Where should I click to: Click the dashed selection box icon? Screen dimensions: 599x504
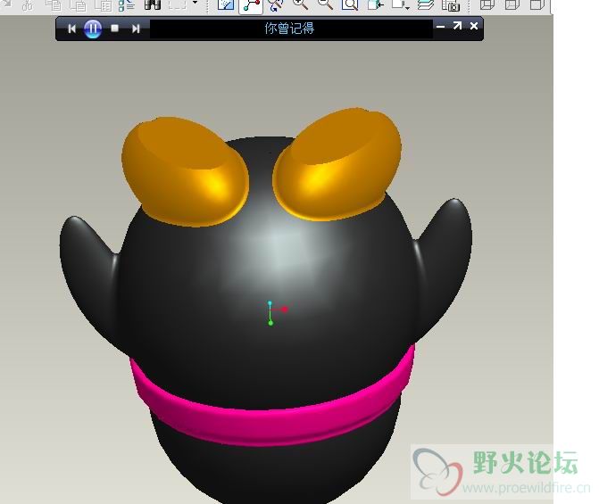point(178,4)
